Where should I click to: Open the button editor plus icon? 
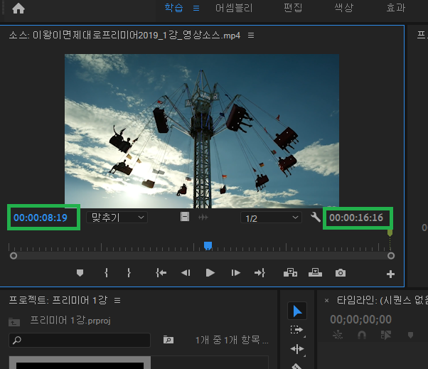[390, 274]
